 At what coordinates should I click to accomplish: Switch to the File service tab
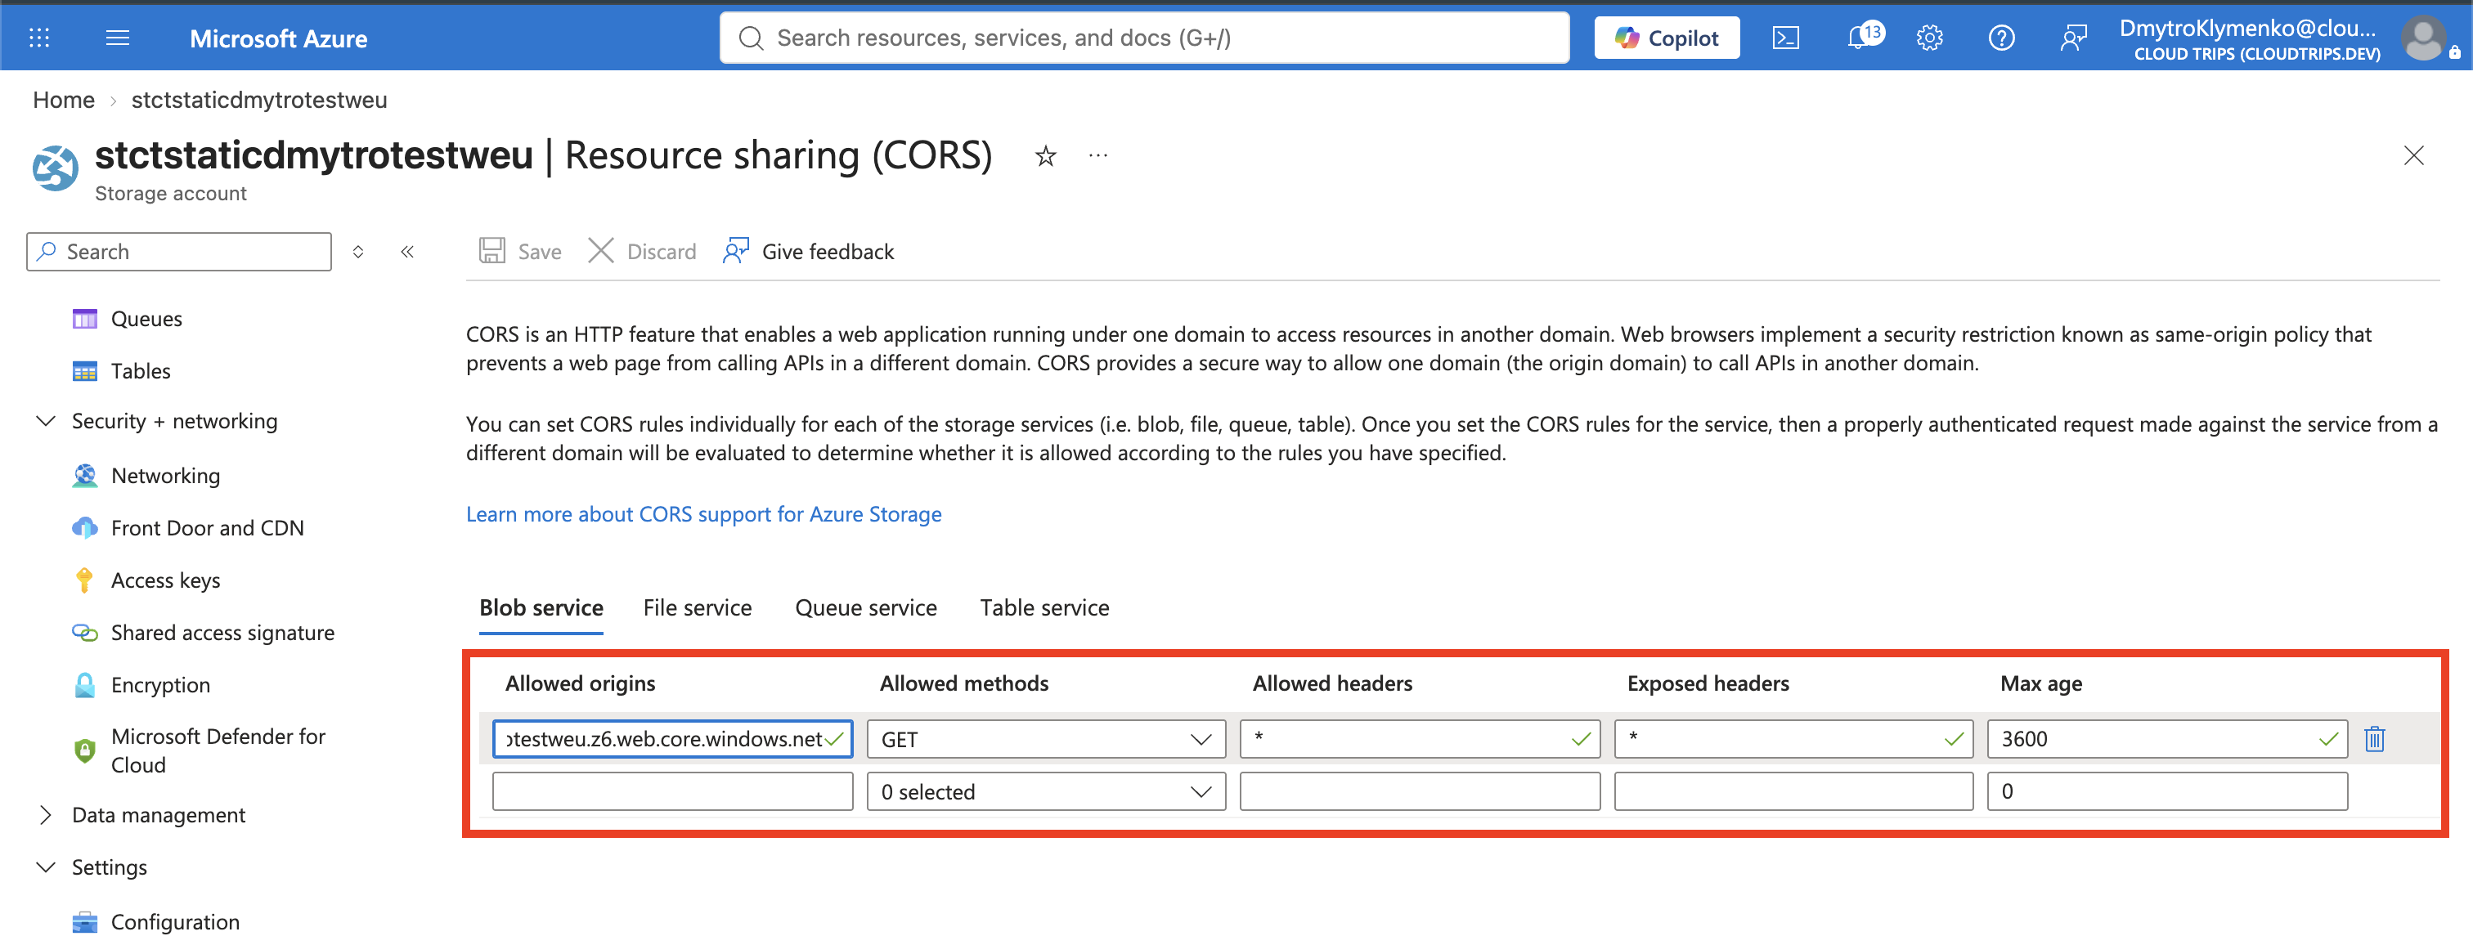697,608
